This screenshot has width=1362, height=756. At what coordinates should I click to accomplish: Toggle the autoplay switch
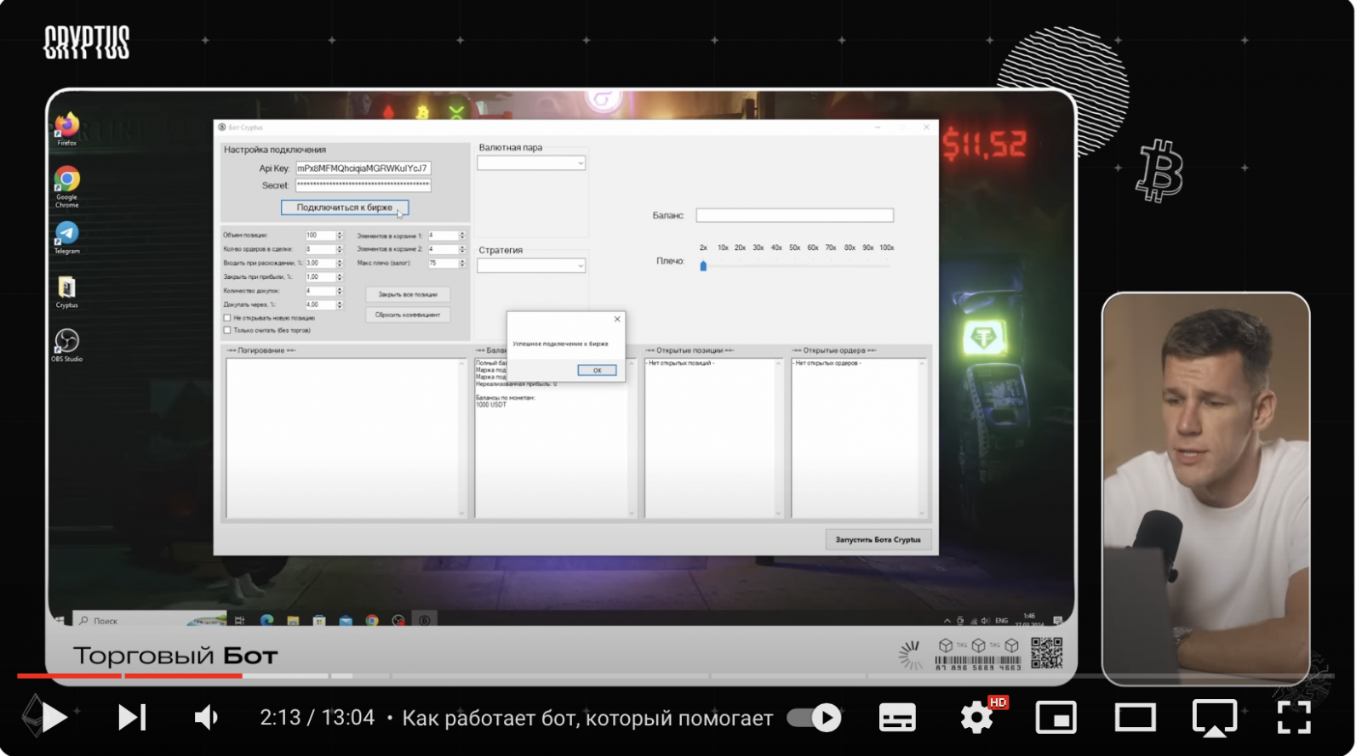[814, 718]
